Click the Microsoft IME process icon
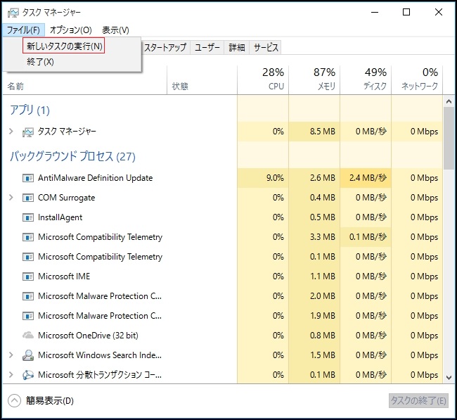The image size is (457, 420). click(28, 276)
